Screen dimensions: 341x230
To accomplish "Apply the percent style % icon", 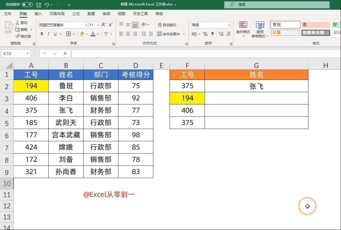I will coord(205,34).
